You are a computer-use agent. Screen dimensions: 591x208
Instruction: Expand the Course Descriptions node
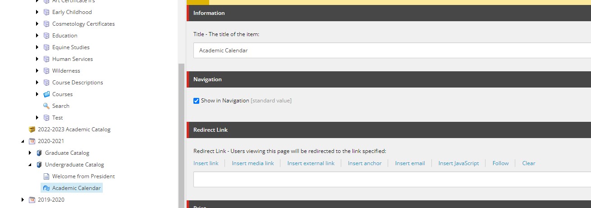(37, 83)
